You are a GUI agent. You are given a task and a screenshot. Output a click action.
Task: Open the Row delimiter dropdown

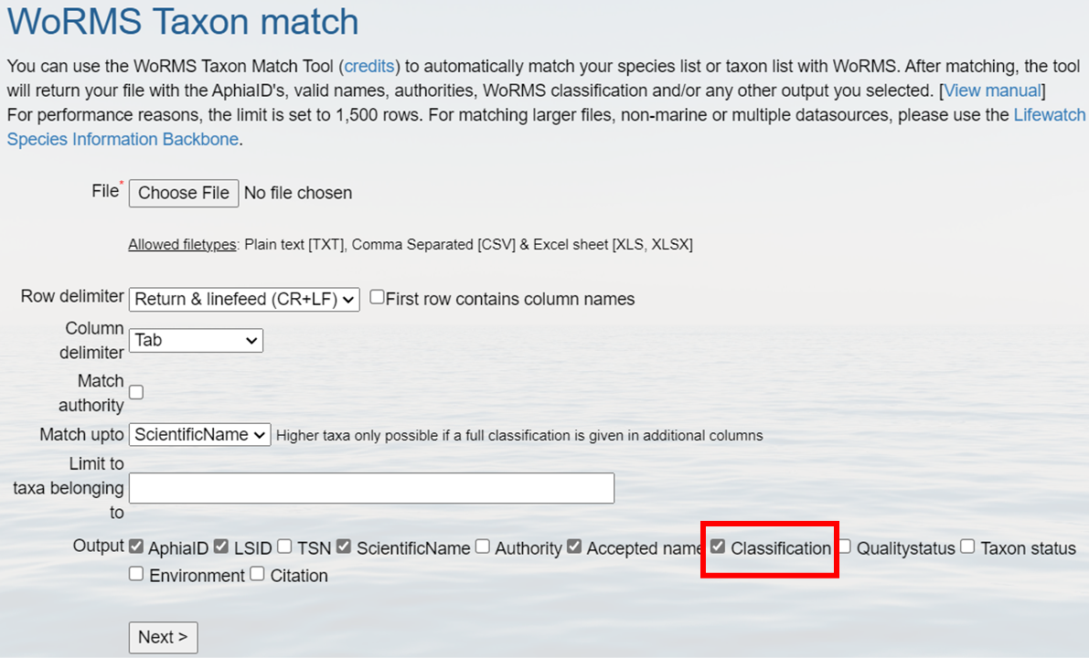click(244, 299)
